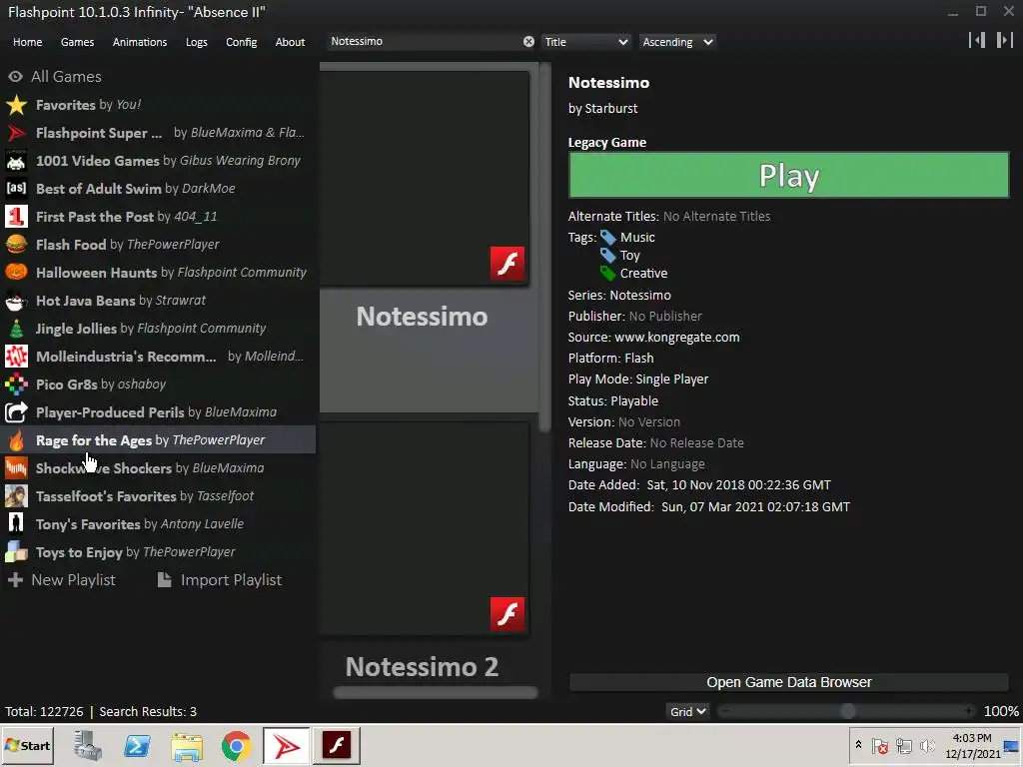
Task: Click the Status Playable value
Action: pos(634,401)
